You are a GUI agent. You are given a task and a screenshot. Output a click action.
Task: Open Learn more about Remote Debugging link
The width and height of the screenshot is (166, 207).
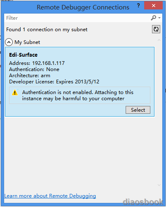click(x=50, y=196)
